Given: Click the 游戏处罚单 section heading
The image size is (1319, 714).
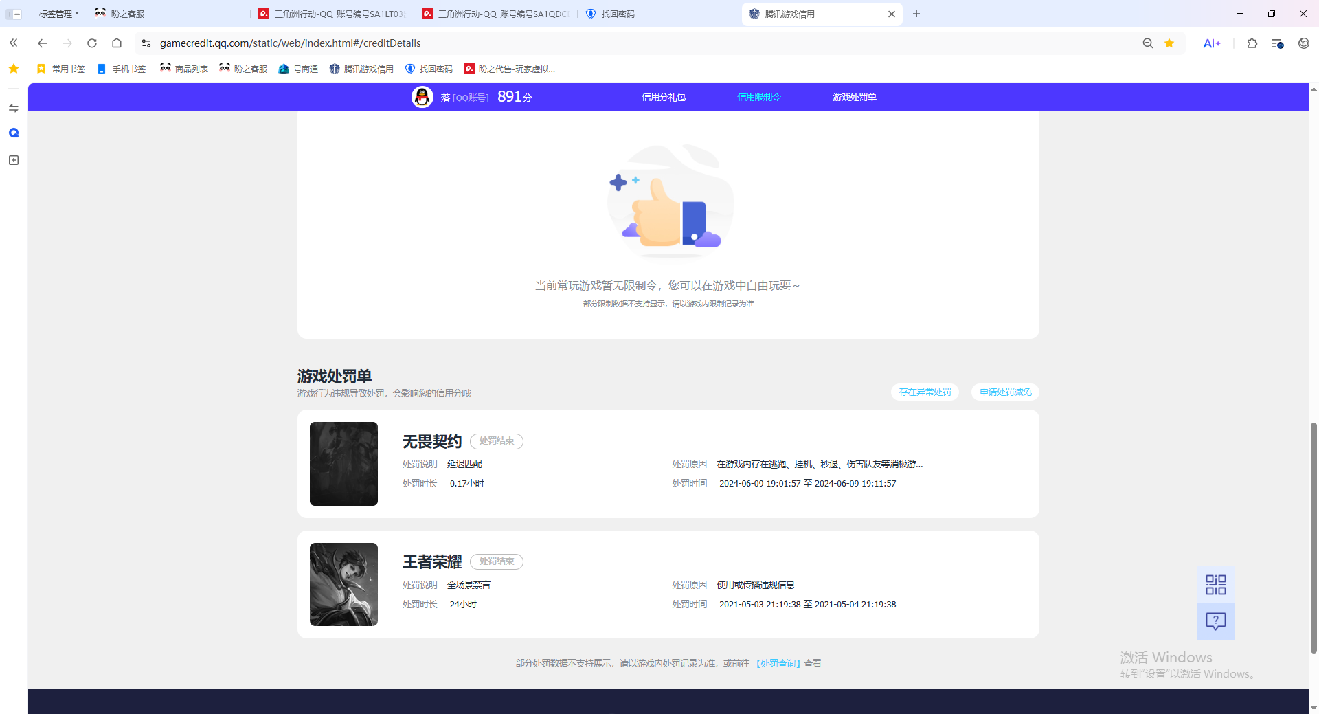Looking at the screenshot, I should 335,376.
